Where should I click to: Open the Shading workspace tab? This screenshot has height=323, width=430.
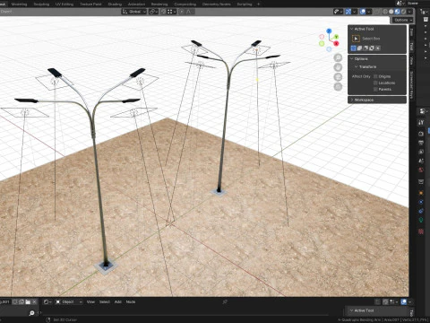tap(115, 4)
